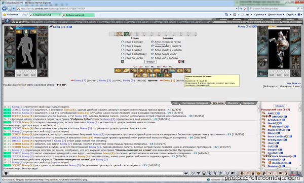Switch to the 'Чат' tab
The width and height of the screenshot is (304, 183).
(175, 103)
